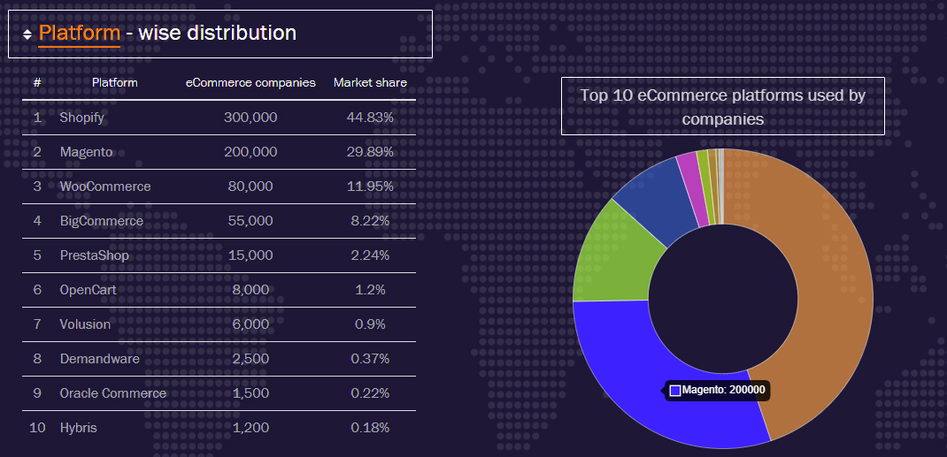Select the Market share column header
Viewport: 947px width, 457px height.
pos(370,82)
